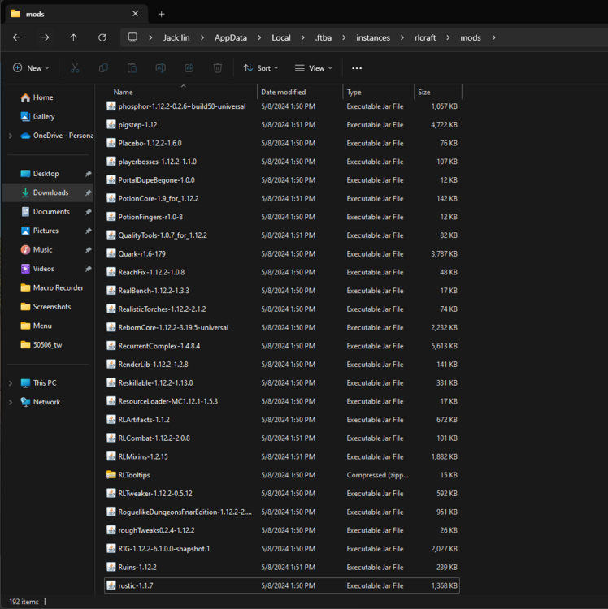Image resolution: width=608 pixels, height=609 pixels.
Task: Select the RLTweaker-1.12.2-0.5.12 file
Action: (282, 494)
